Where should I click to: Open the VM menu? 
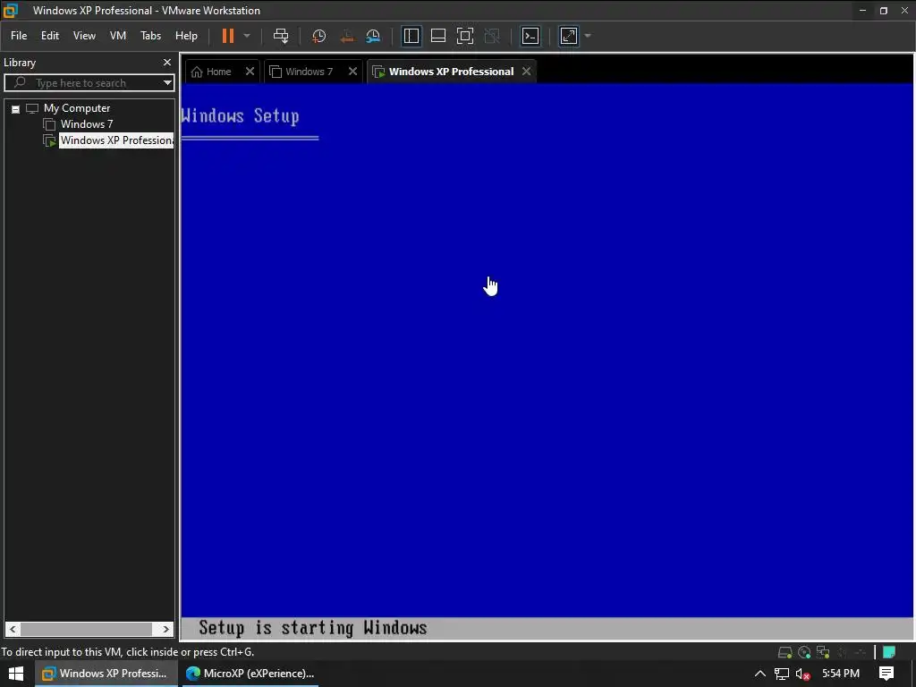[x=118, y=36]
